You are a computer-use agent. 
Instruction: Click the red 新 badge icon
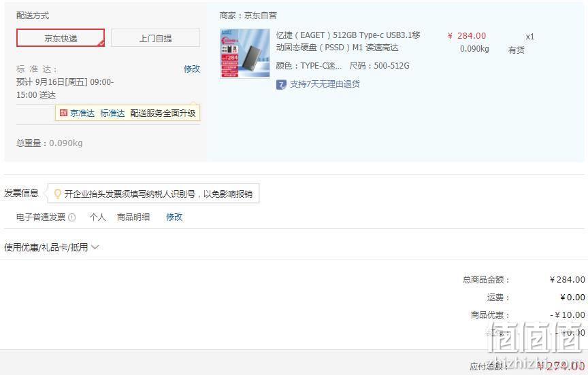click(x=63, y=113)
